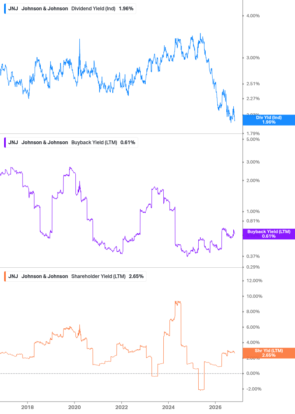The height and width of the screenshot is (414, 295).
Task: Click the JNJ Dividend Yield (Ind) legend label
Action: pyautogui.click(x=70, y=9)
